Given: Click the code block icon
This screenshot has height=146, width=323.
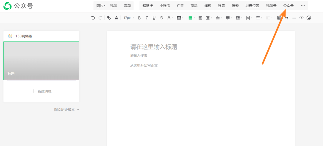Looking at the screenshot, I should tap(301, 18).
